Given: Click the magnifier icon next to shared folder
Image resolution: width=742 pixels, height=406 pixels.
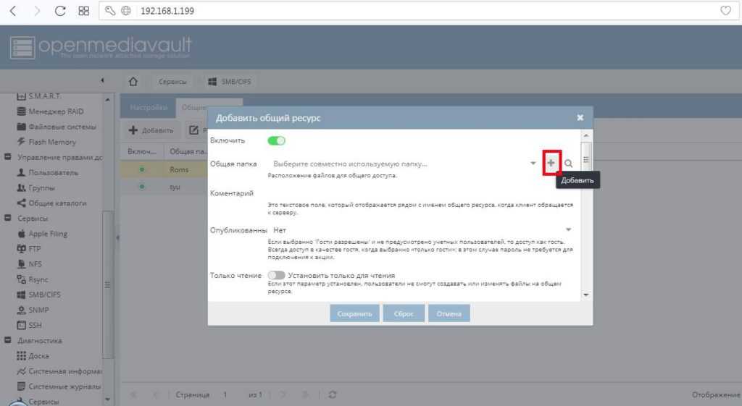Looking at the screenshot, I should coord(569,164).
